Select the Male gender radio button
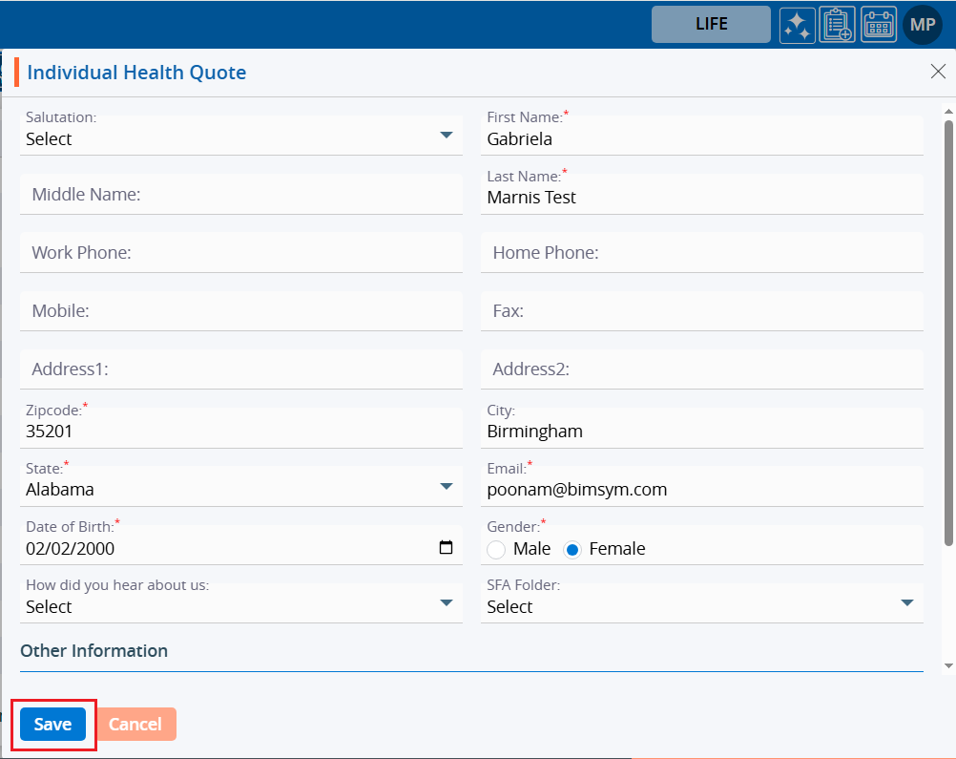 [x=496, y=549]
